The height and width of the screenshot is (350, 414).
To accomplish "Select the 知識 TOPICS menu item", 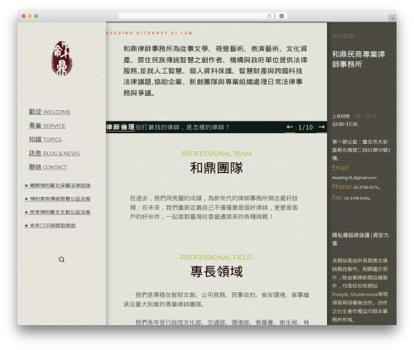I will click(45, 139).
